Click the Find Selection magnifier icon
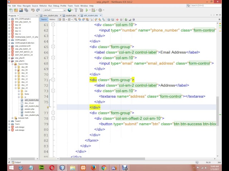This screenshot has width=229, height=171. pos(75,20)
